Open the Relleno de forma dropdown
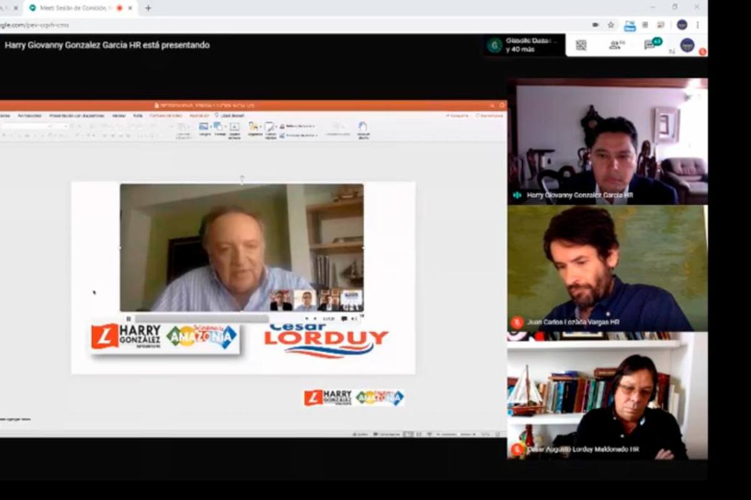This screenshot has width=751, height=500. [298, 126]
